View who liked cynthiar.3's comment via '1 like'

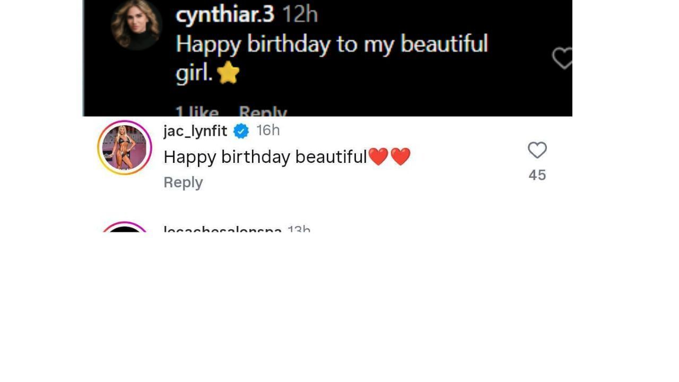point(196,111)
